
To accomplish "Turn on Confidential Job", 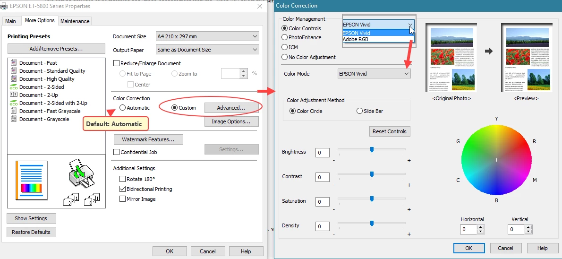I will (116, 152).
